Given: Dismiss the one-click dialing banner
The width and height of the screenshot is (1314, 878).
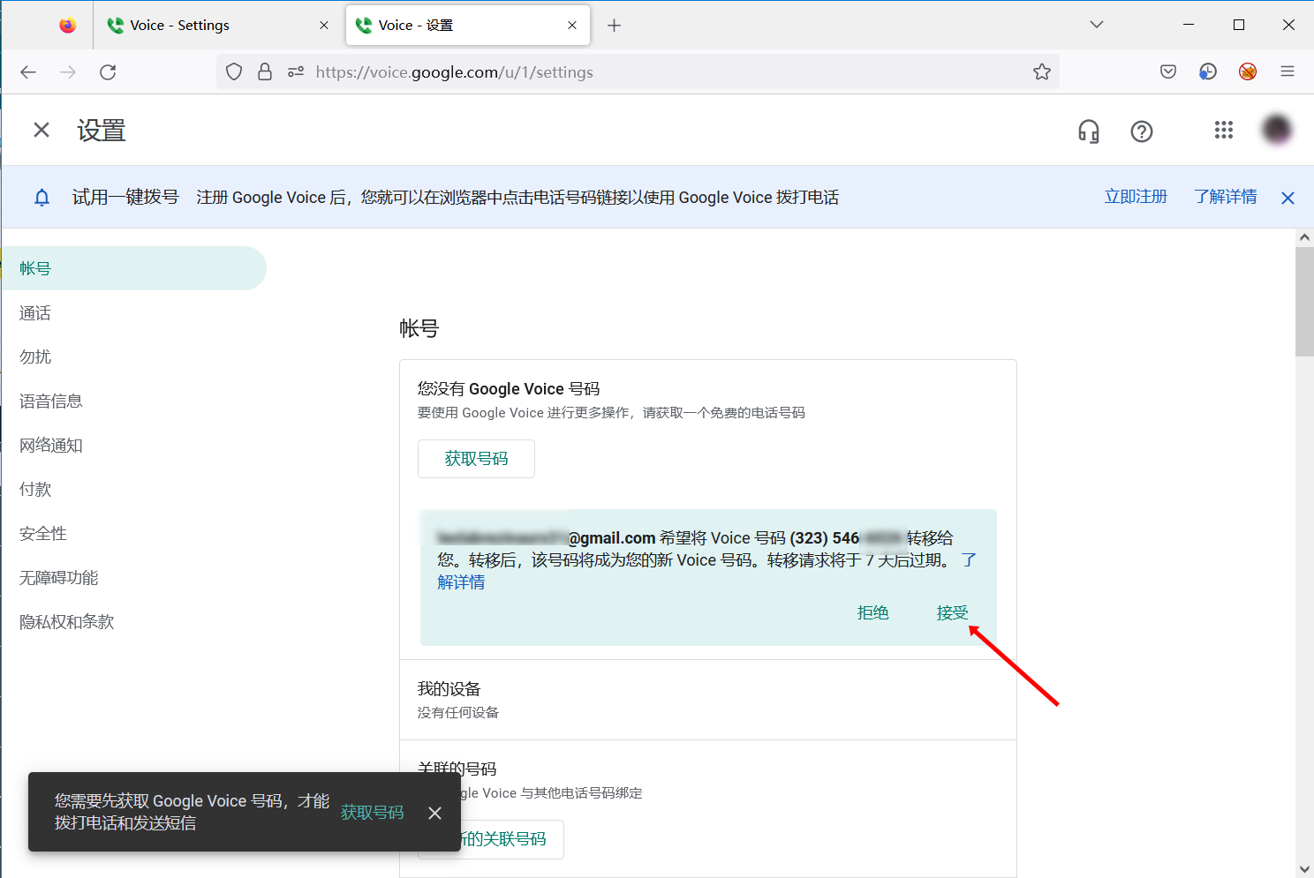Looking at the screenshot, I should 1288,198.
